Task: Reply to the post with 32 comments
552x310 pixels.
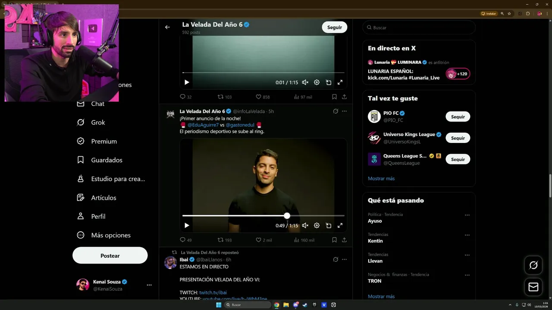Action: point(185,97)
